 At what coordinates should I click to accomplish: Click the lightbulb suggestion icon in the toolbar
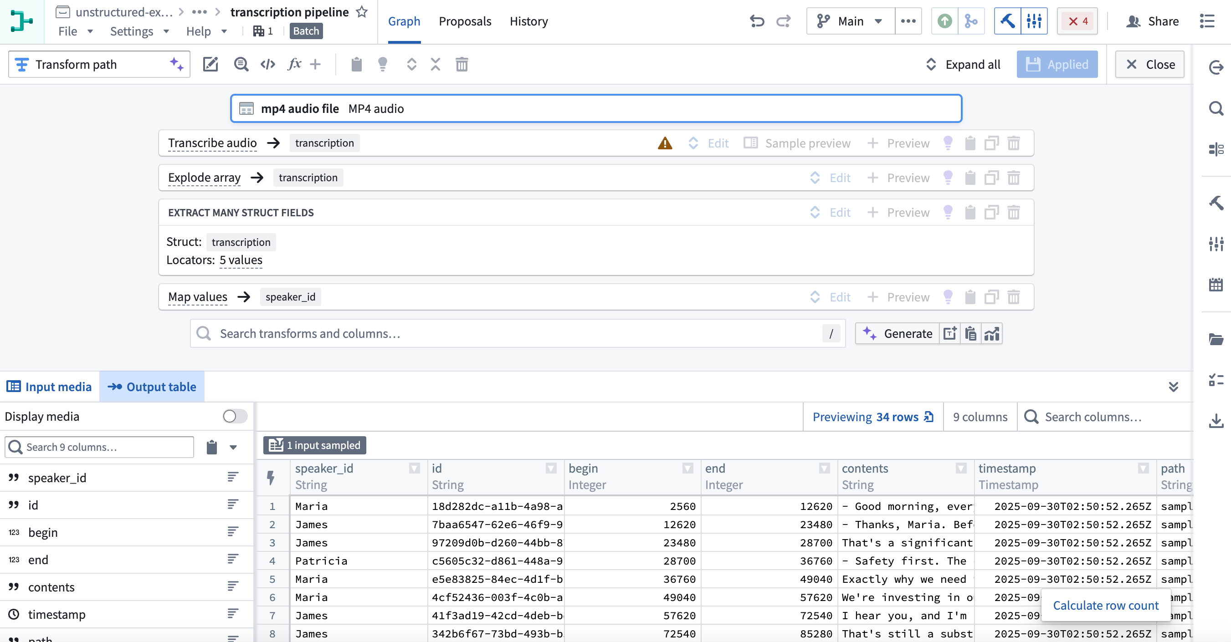point(383,64)
